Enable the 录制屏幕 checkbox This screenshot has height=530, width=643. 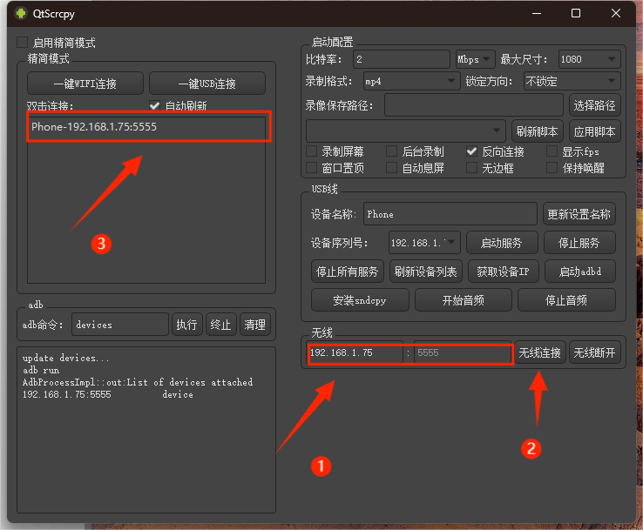click(311, 151)
